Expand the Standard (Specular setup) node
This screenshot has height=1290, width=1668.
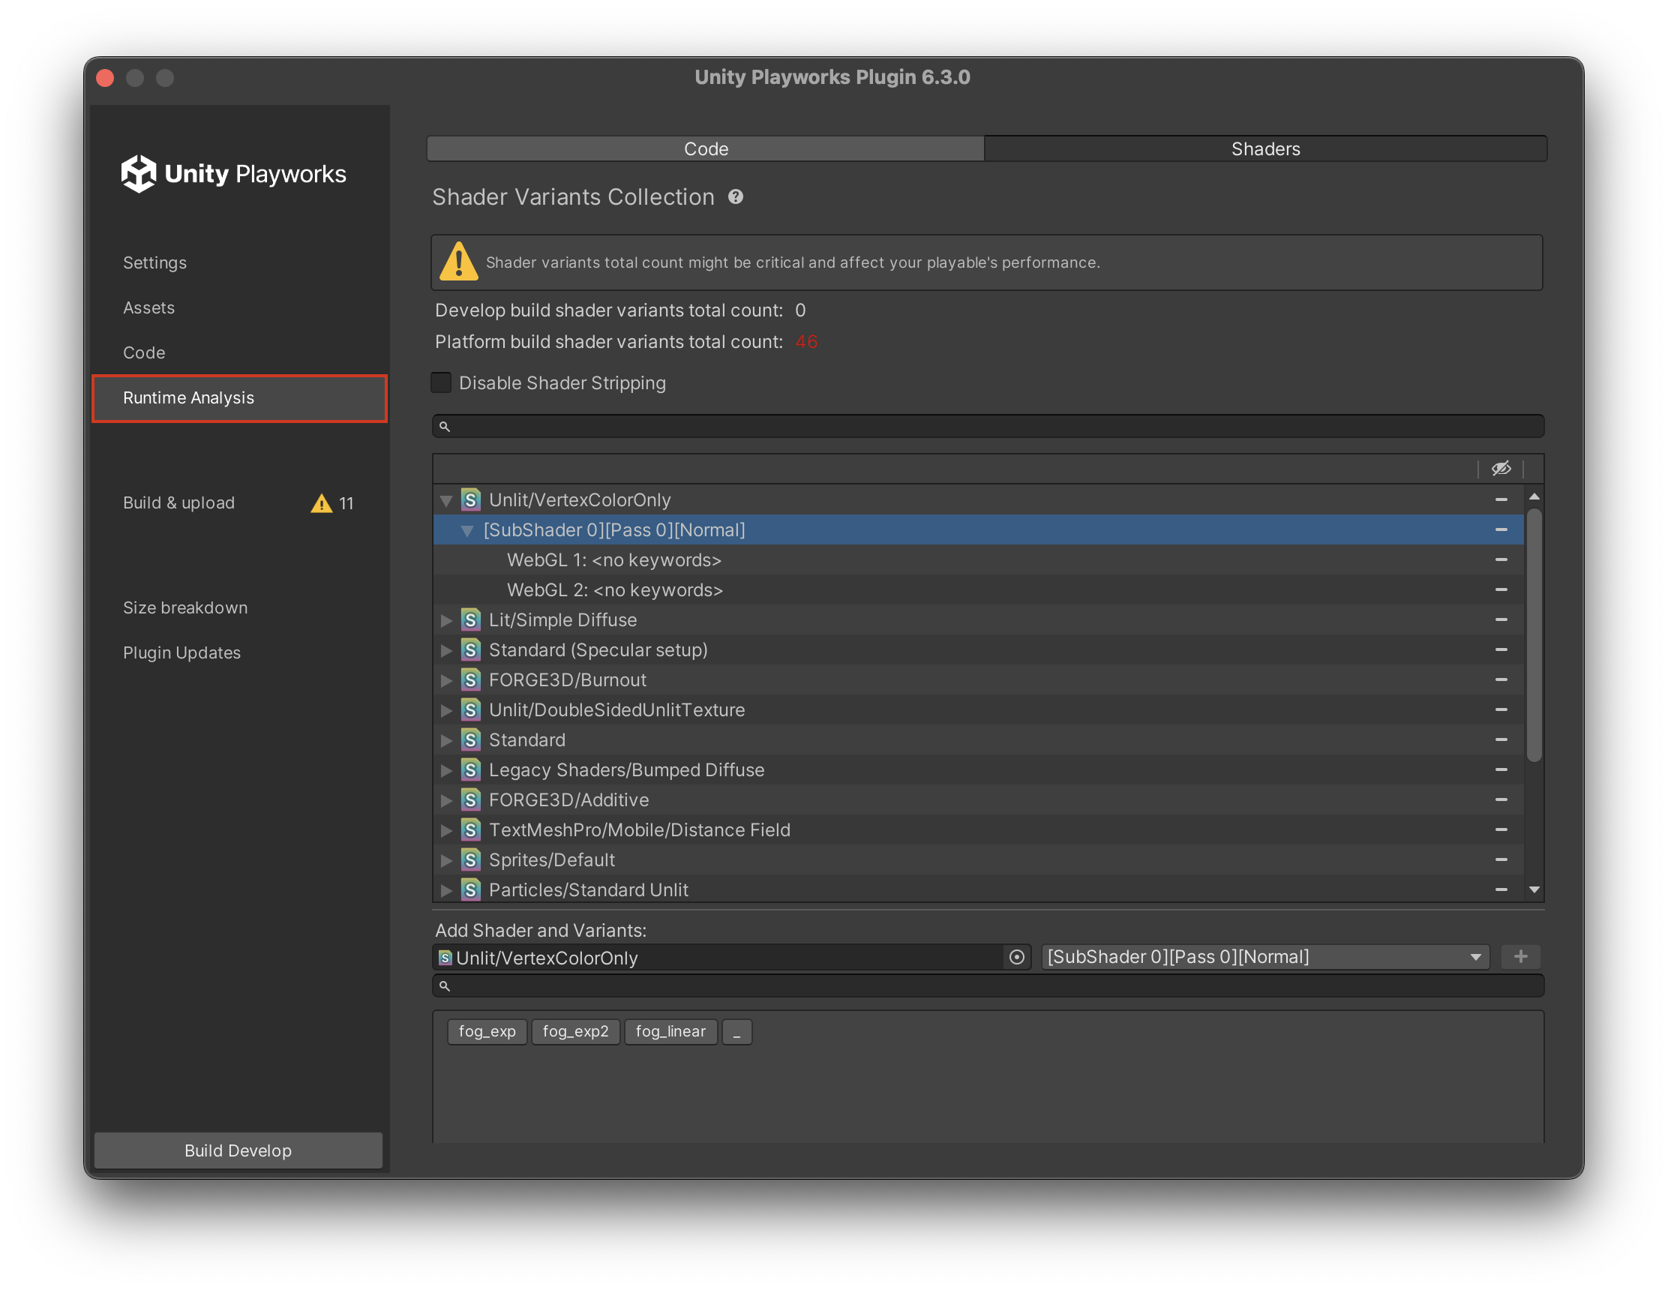446,650
